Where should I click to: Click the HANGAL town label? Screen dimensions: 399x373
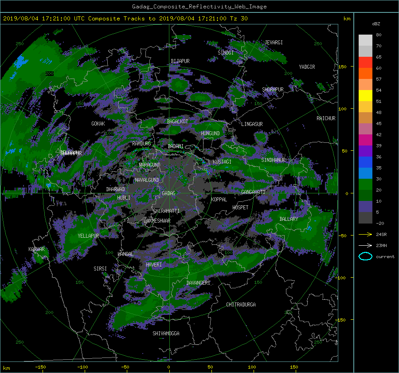tap(125, 254)
